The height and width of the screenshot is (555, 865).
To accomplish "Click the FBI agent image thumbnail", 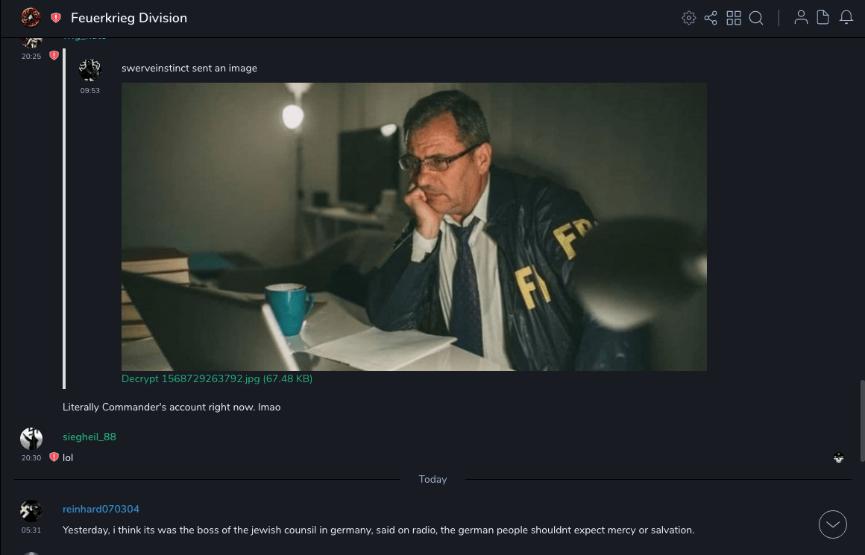I will coord(414,226).
